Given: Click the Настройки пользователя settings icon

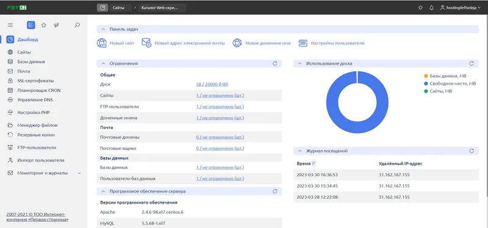Looking at the screenshot, I should pos(303,43).
